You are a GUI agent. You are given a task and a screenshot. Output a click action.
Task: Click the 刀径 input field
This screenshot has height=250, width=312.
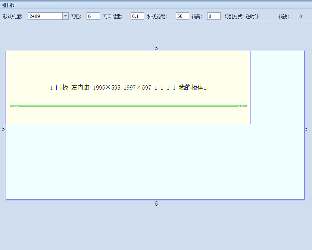(93, 16)
